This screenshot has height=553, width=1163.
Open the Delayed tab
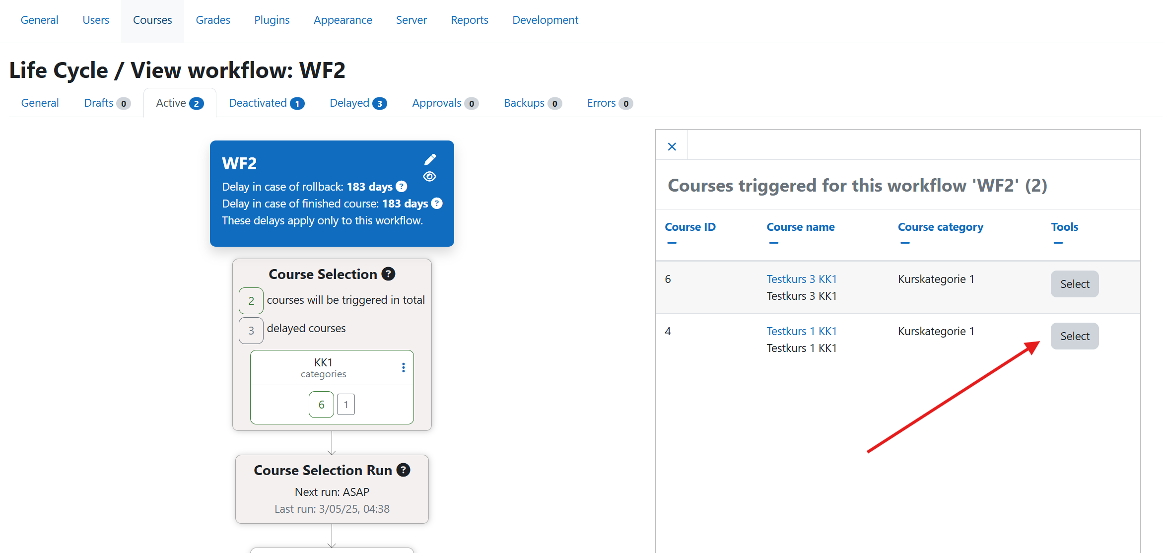(x=349, y=103)
